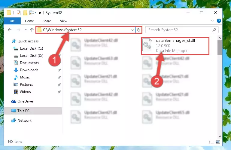Click the scrollbar up arrow

(220, 38)
